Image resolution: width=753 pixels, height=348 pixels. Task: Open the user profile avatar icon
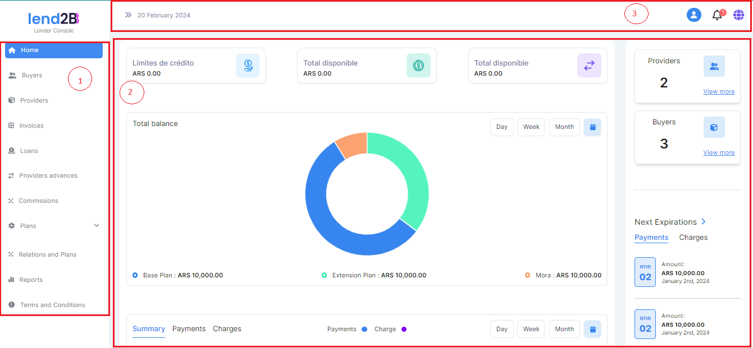694,15
